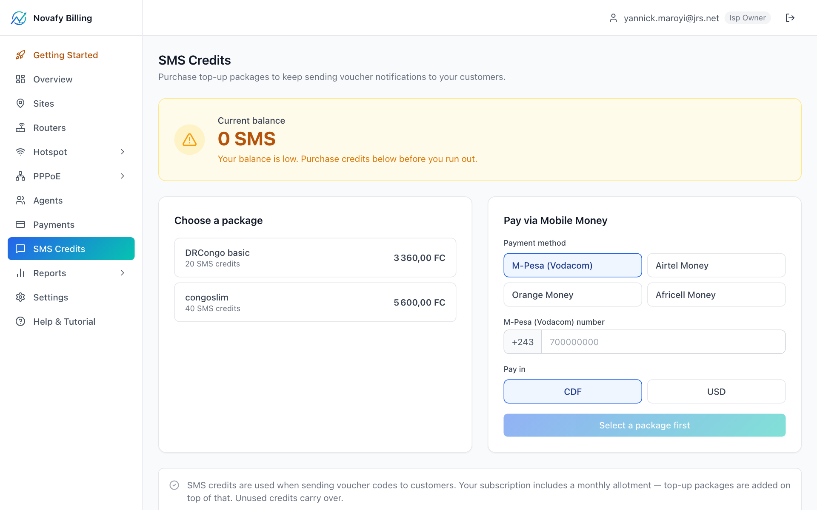Expand the PPPoE submenu chevron

[123, 176]
